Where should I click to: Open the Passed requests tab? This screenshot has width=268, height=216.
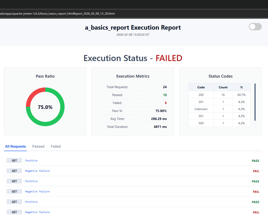38,147
